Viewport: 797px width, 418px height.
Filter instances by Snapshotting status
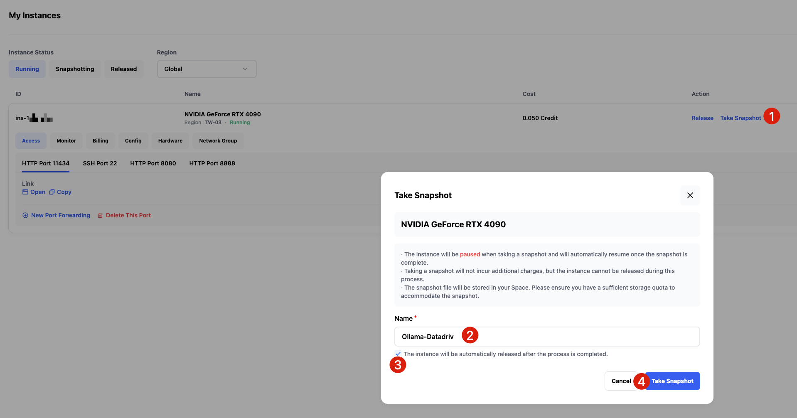(x=75, y=69)
